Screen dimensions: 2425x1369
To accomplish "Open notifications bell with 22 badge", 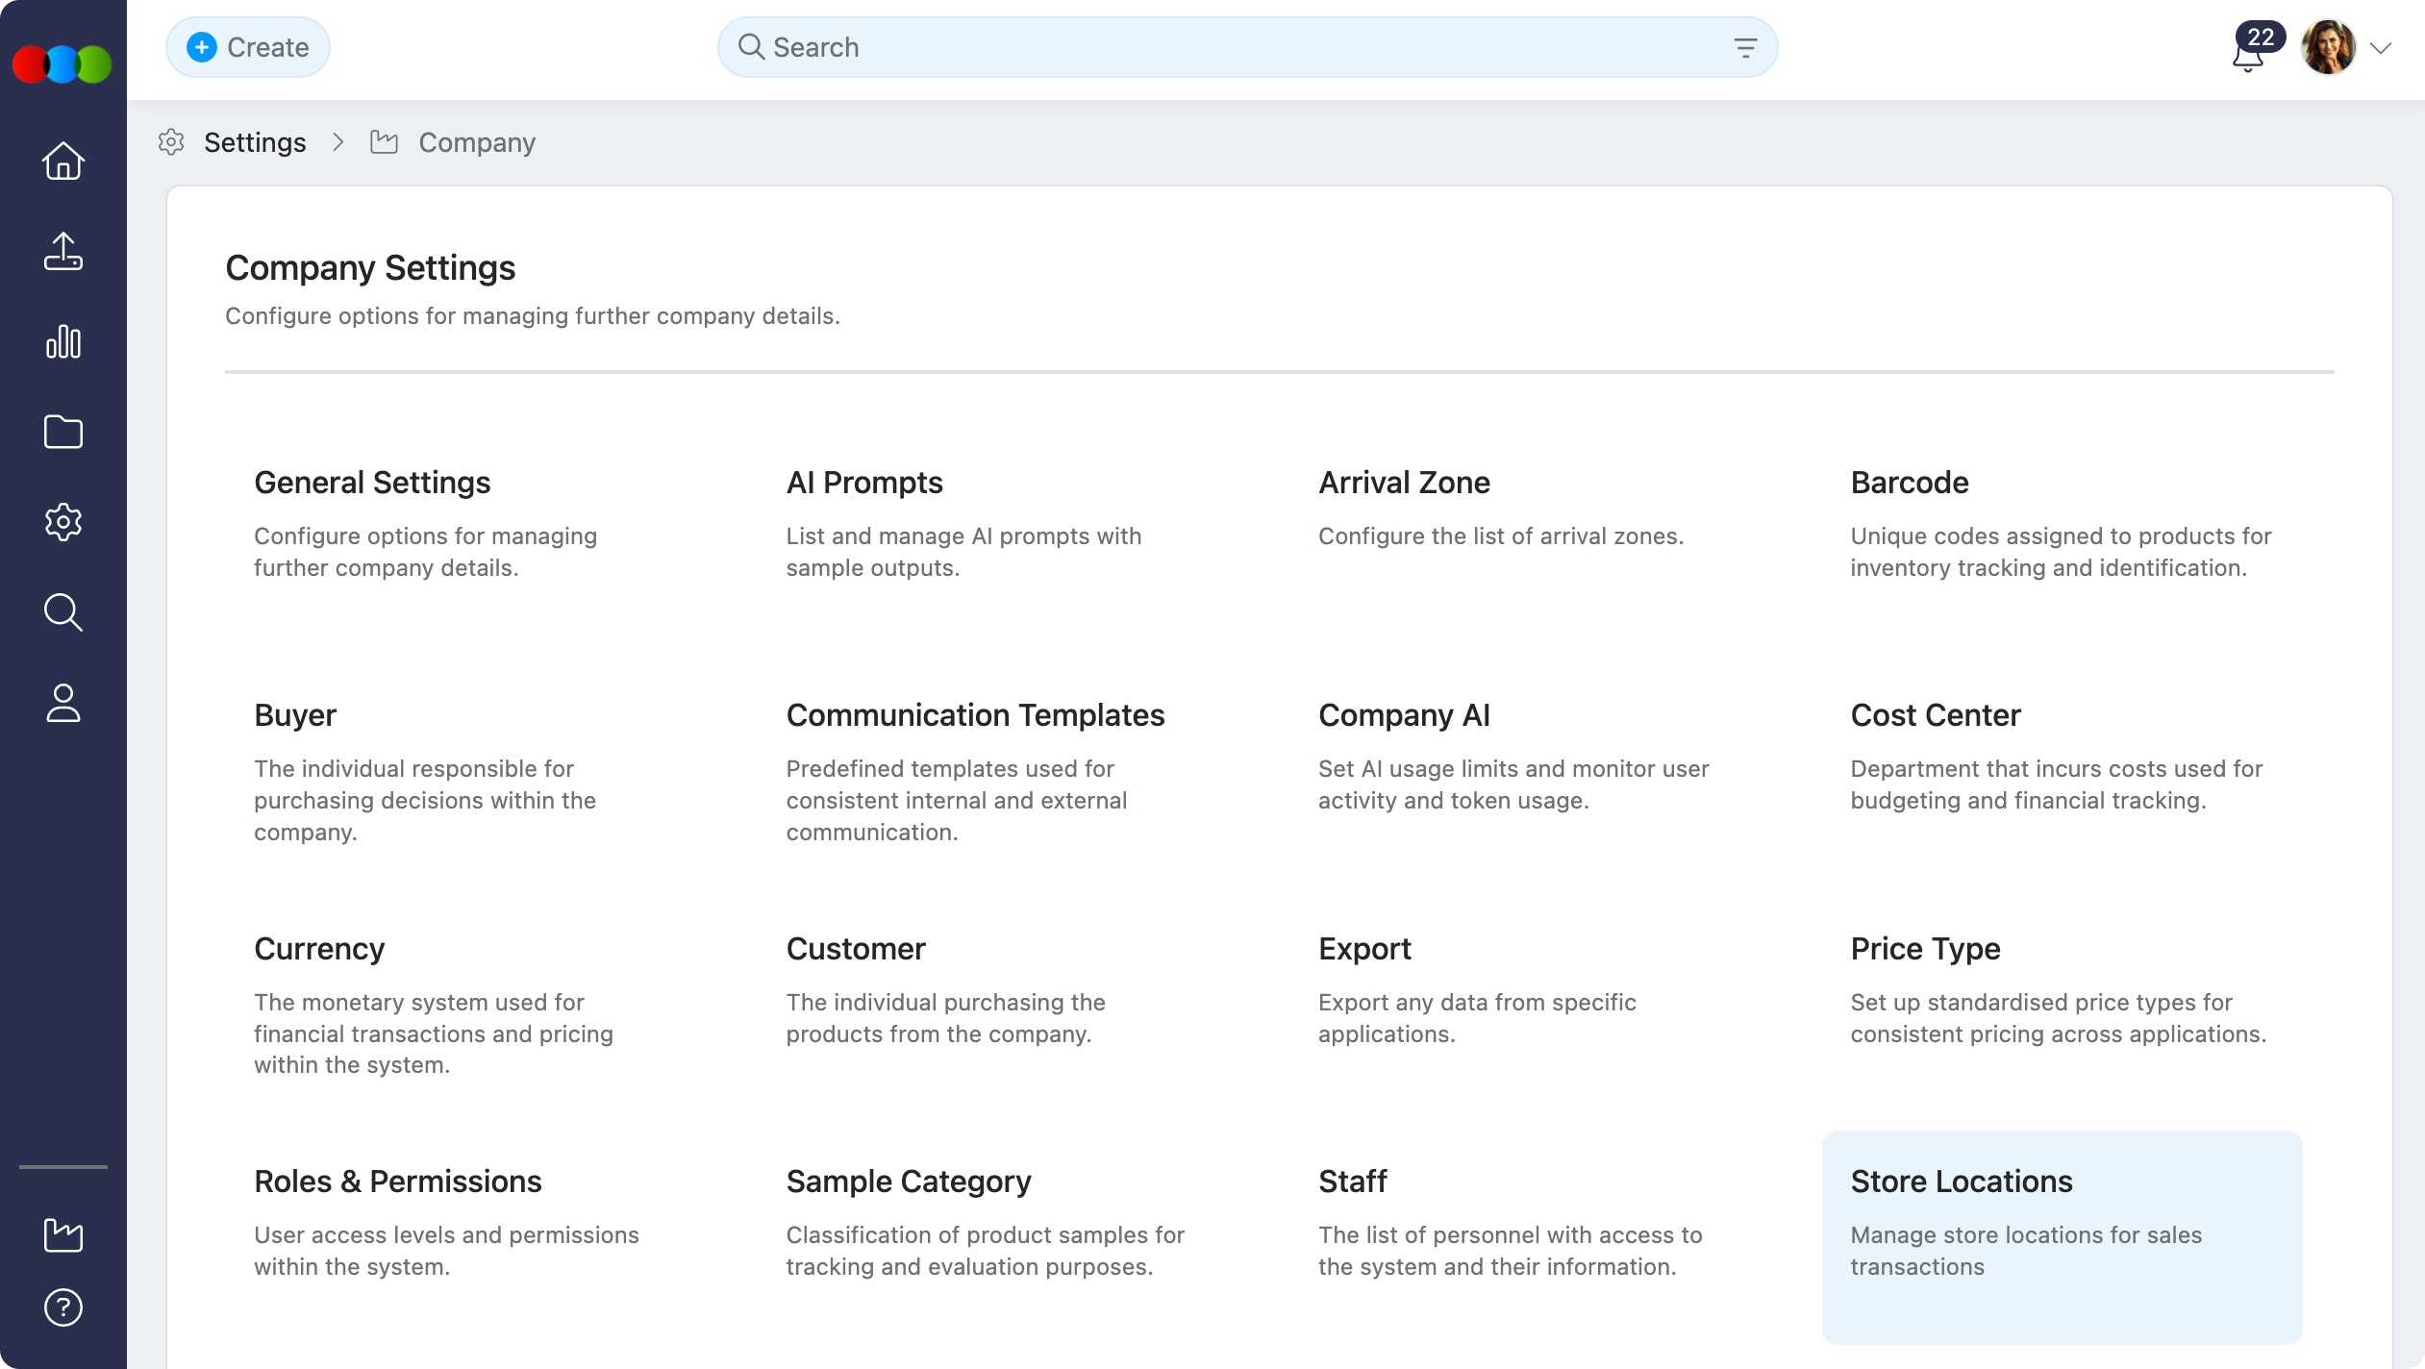I will click(x=2248, y=54).
